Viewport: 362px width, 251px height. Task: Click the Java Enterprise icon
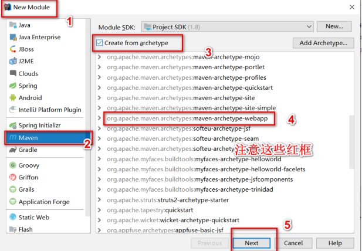13,37
